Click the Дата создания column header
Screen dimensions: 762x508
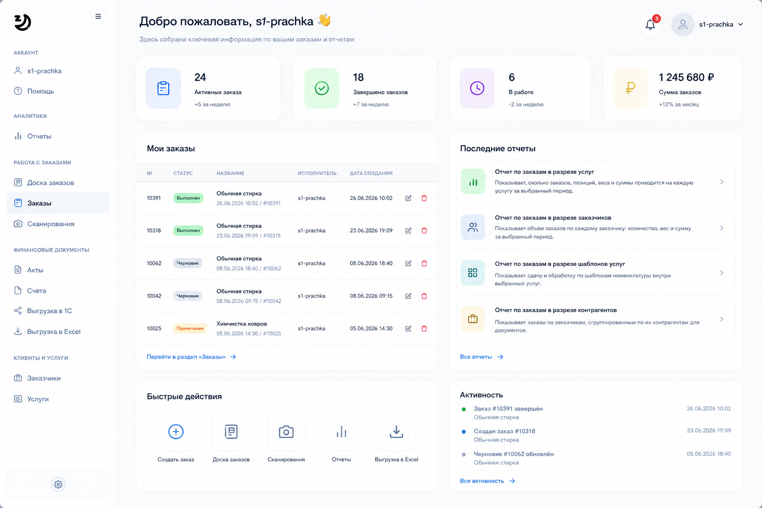(371, 173)
